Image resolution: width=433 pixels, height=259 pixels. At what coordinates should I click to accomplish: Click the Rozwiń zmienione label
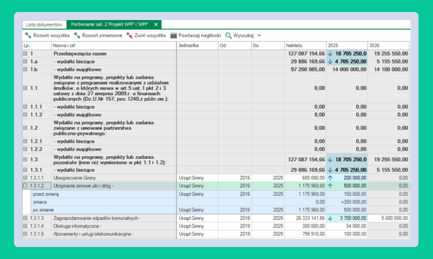pos(102,35)
